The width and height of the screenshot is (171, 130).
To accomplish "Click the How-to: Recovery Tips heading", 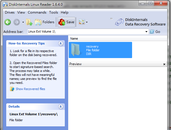I will tap(27, 43).
